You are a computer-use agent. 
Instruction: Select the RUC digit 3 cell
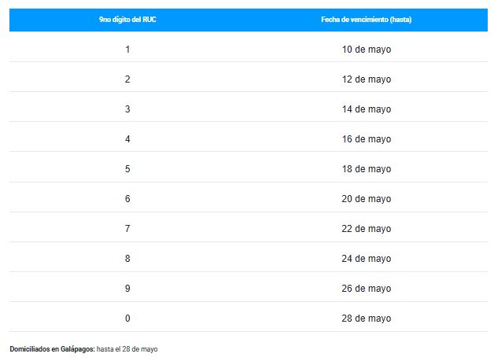127,109
